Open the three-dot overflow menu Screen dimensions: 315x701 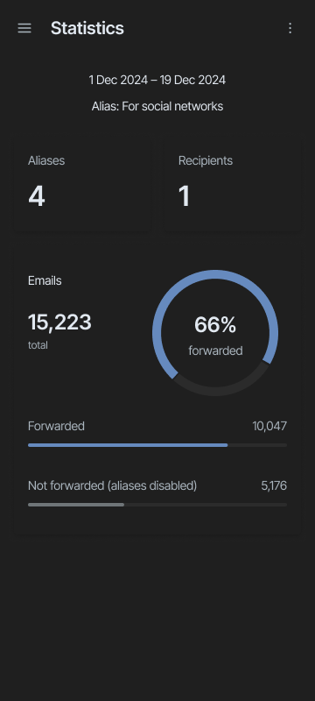click(x=290, y=28)
